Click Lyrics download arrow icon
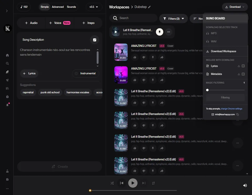 pos(239,66)
